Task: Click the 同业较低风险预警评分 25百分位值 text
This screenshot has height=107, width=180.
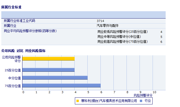Action: (x=122, y=32)
